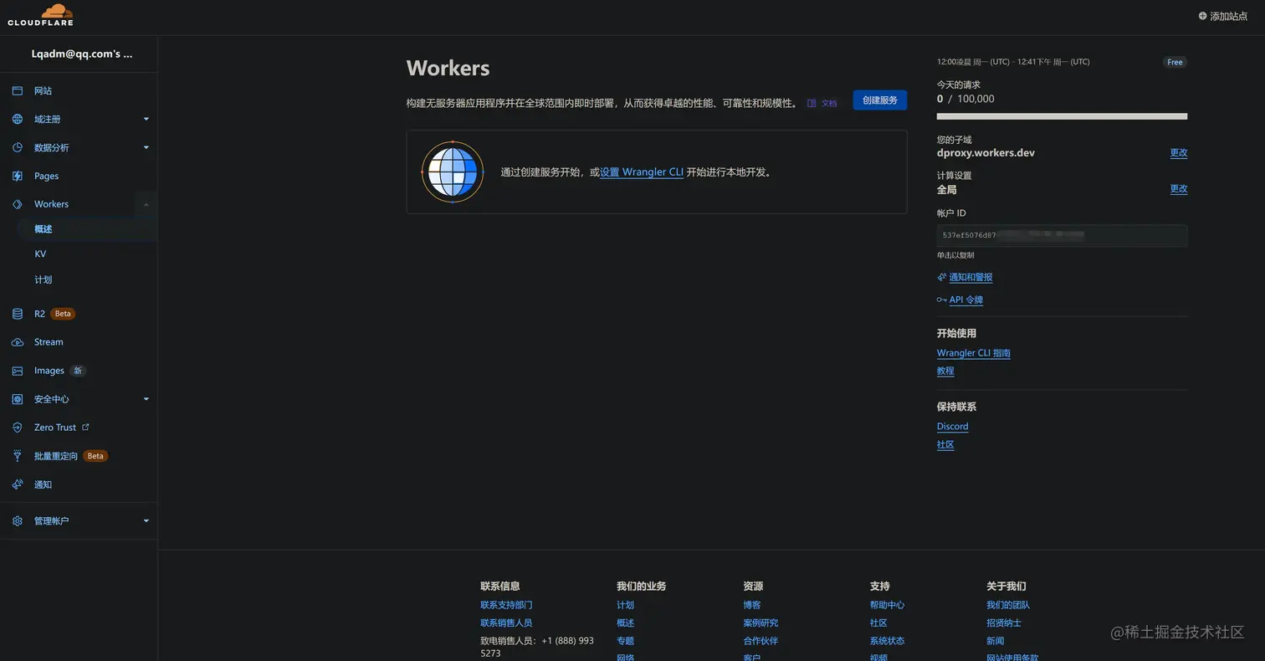The width and height of the screenshot is (1265, 661).
Task: Click the Pages lightning icon
Action: click(x=17, y=177)
